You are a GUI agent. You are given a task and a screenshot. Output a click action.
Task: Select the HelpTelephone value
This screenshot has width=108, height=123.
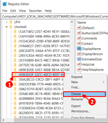point(93,70)
